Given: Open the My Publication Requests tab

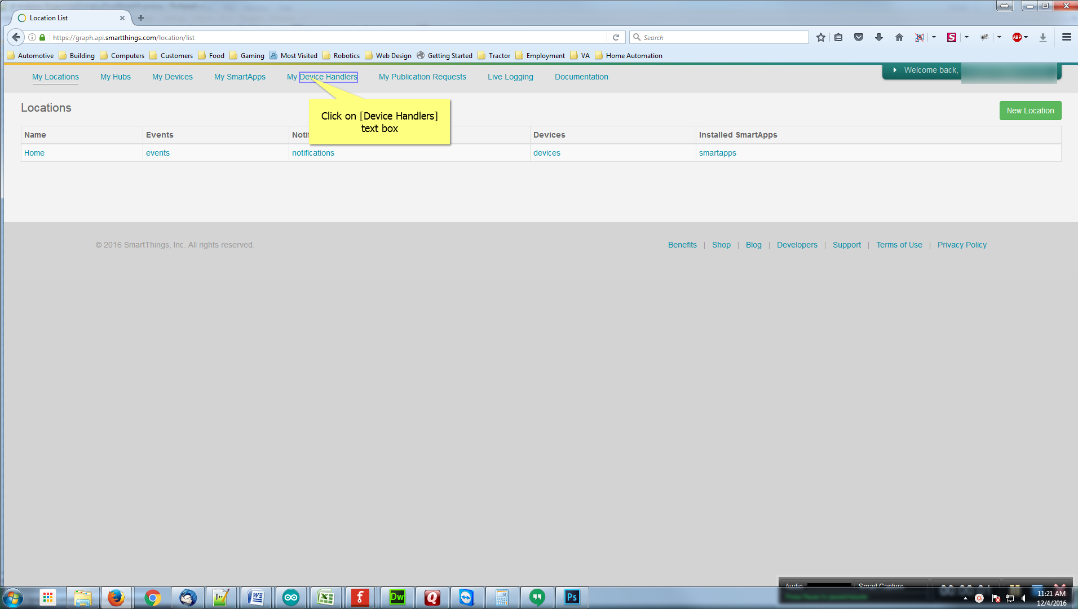Looking at the screenshot, I should point(422,77).
